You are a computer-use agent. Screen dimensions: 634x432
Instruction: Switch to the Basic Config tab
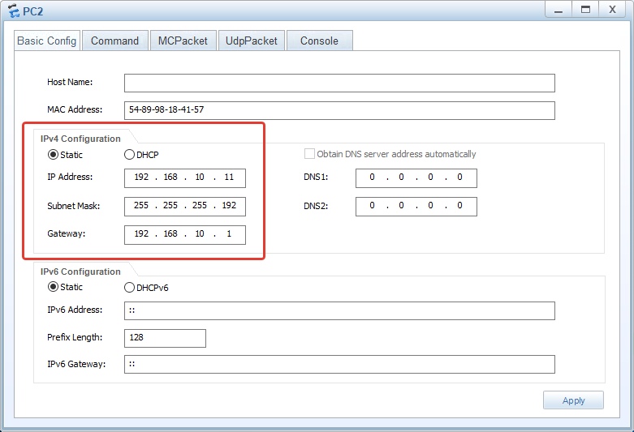(x=47, y=41)
